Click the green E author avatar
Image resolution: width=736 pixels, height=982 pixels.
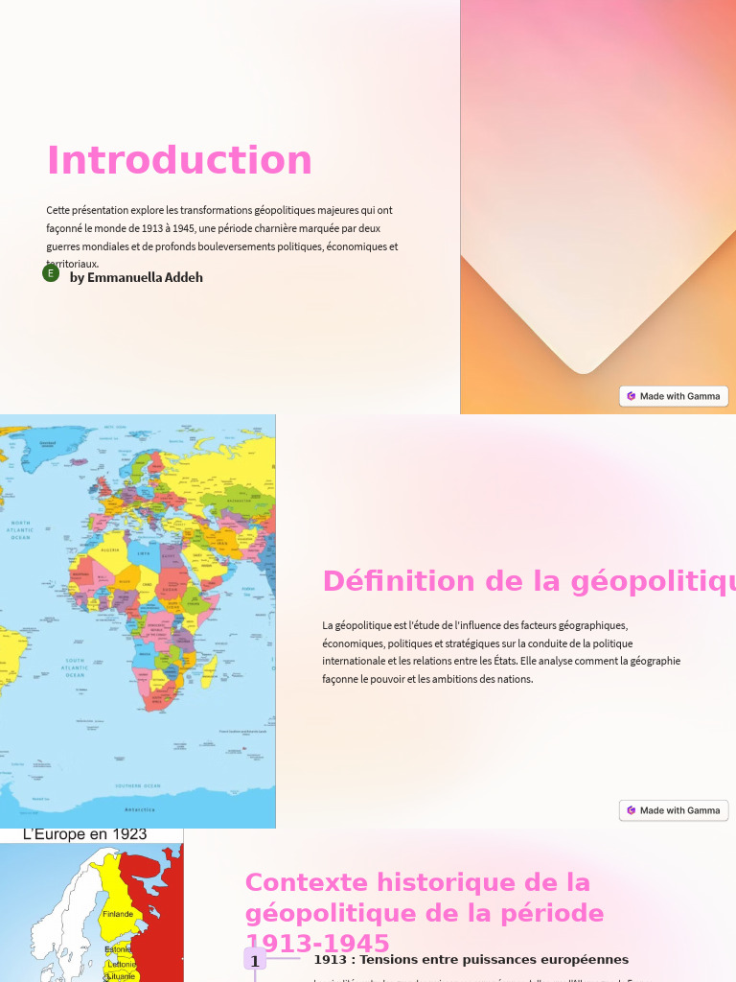(x=51, y=273)
